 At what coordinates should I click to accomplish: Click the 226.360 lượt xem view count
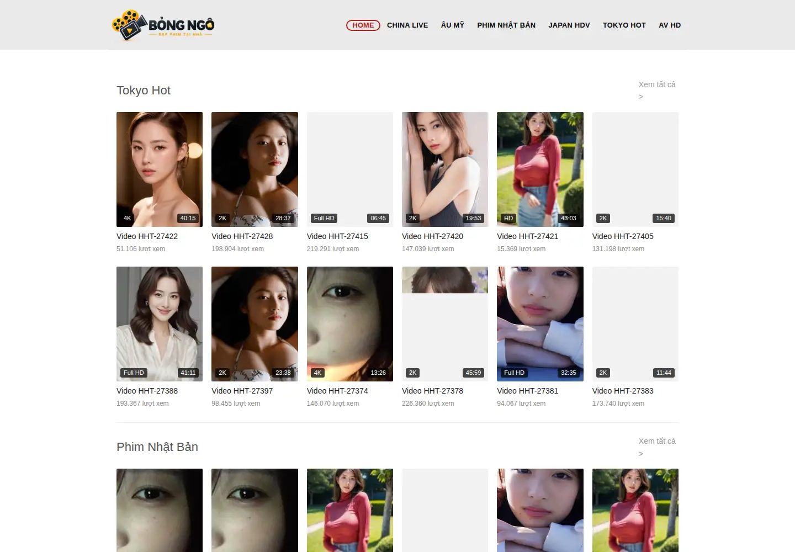coord(428,404)
